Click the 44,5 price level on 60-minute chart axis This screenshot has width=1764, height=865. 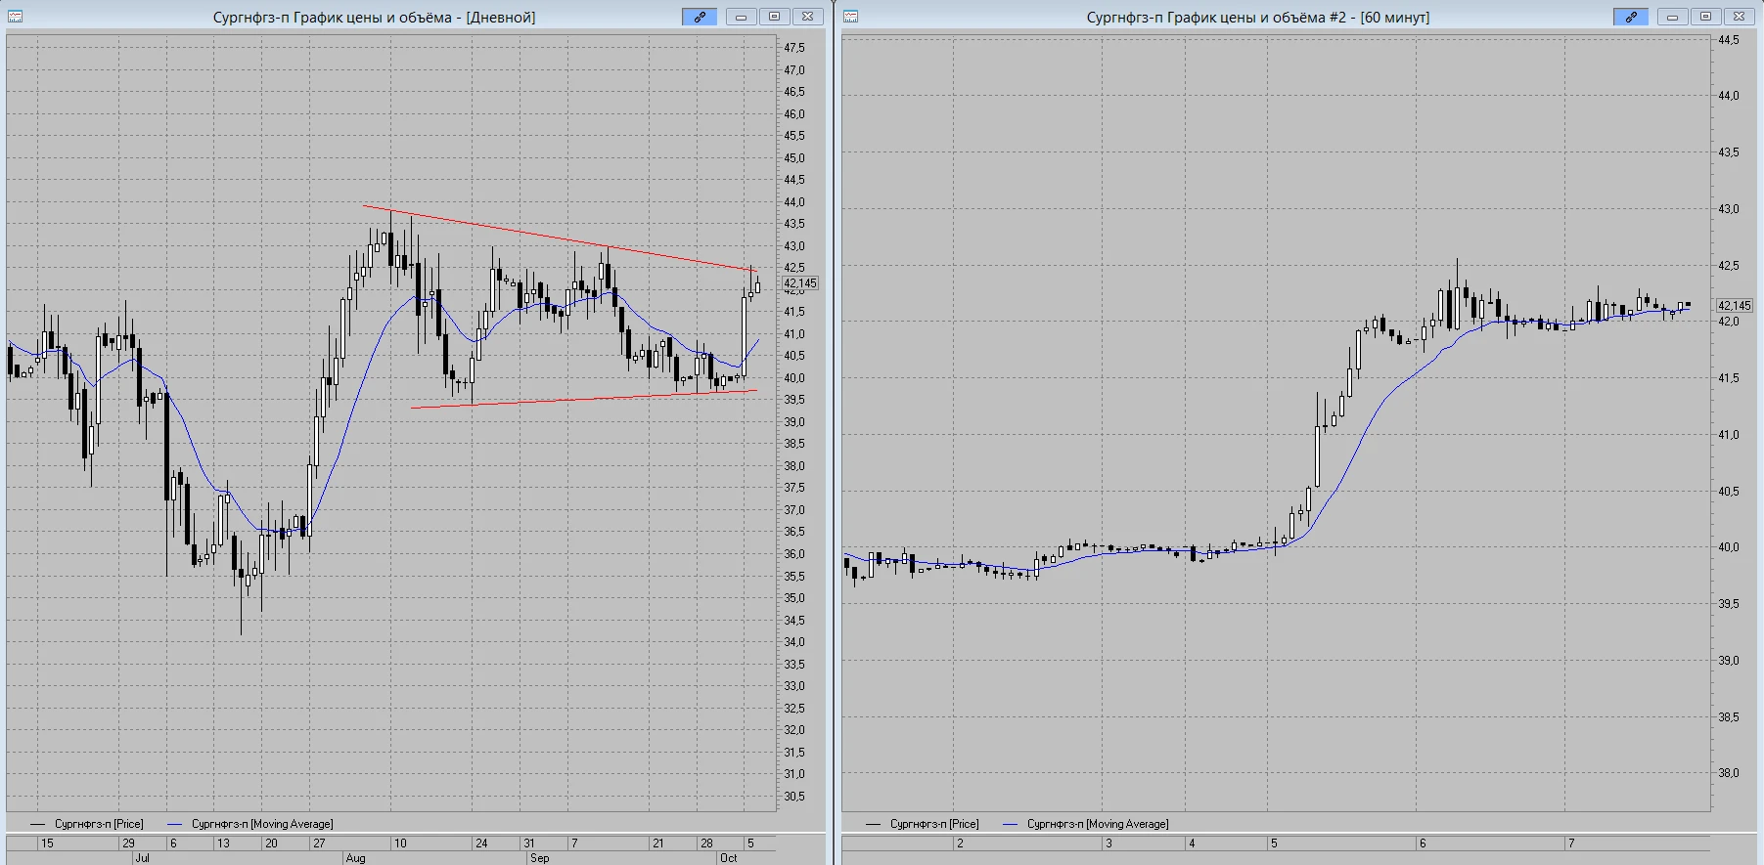(1729, 40)
